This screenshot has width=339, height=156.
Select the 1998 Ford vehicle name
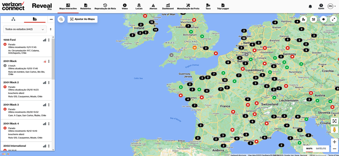tap(10, 40)
